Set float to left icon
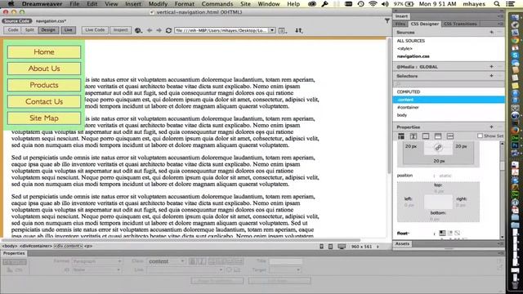 point(442,233)
